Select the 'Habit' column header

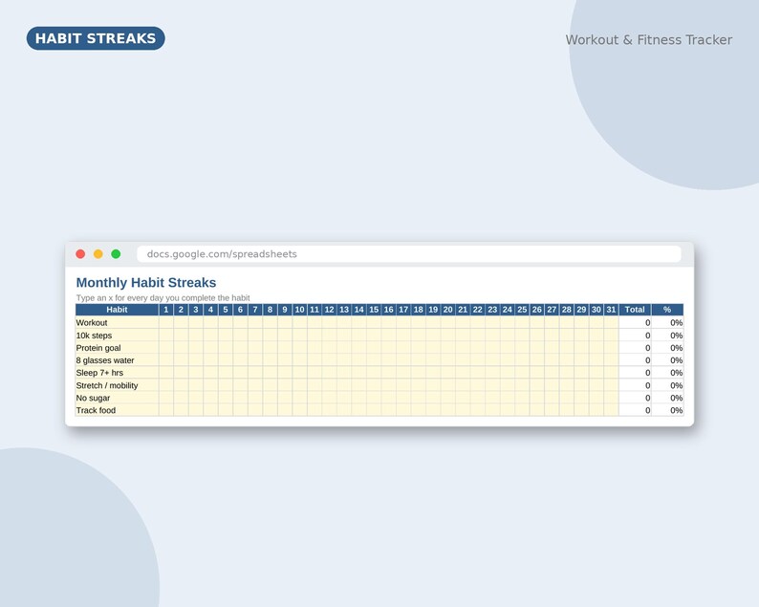(118, 310)
